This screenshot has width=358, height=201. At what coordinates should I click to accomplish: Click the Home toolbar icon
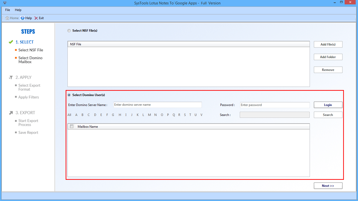click(x=12, y=18)
